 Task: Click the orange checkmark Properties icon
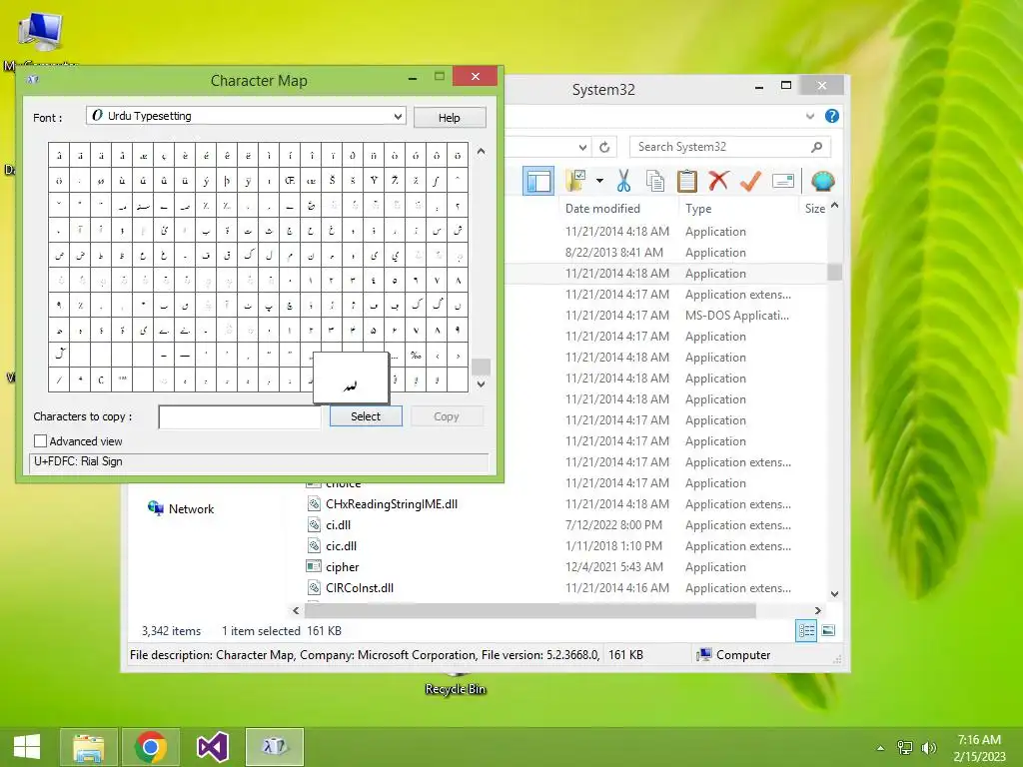pos(750,181)
